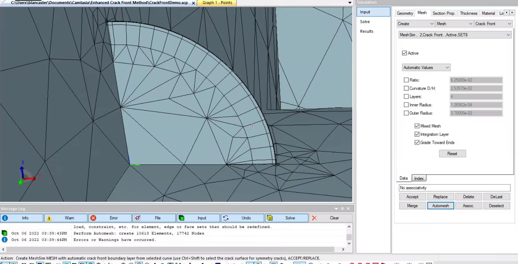The height and width of the screenshot is (264, 518).
Task: Disable the Integration Layer checkbox
Action: [x=417, y=134]
